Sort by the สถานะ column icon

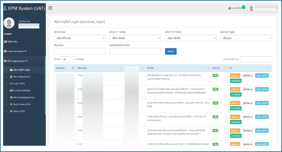click(225, 68)
